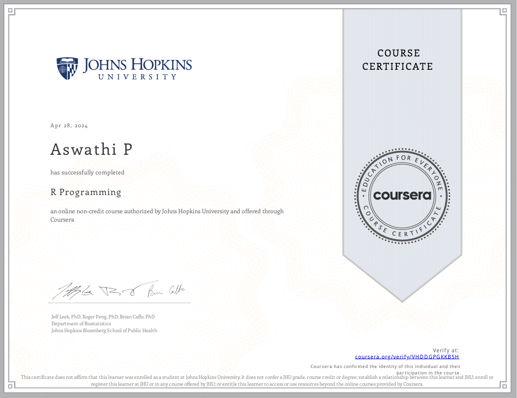Click the disclaimer starting 'This certificate does not affirm'
Image resolution: width=517 pixels, height=398 pixels.
coord(257,380)
